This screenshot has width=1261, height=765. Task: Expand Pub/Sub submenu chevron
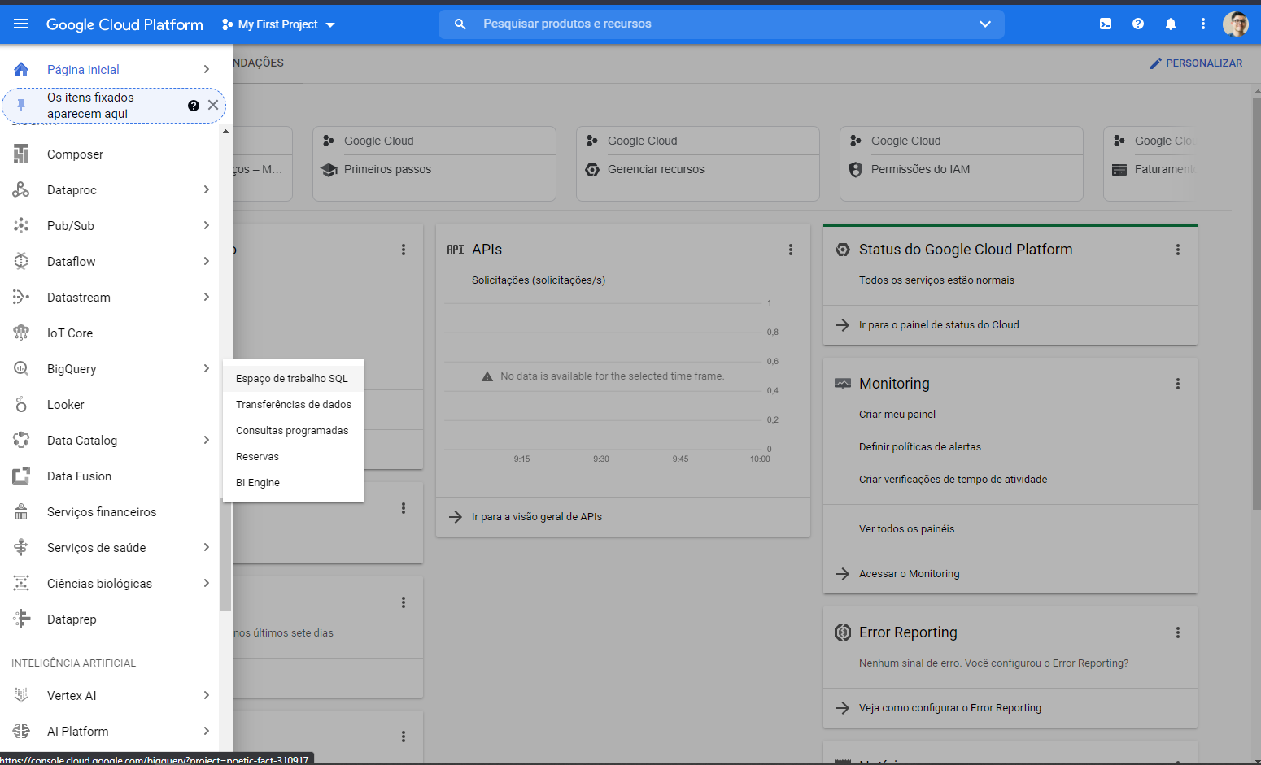pos(207,225)
